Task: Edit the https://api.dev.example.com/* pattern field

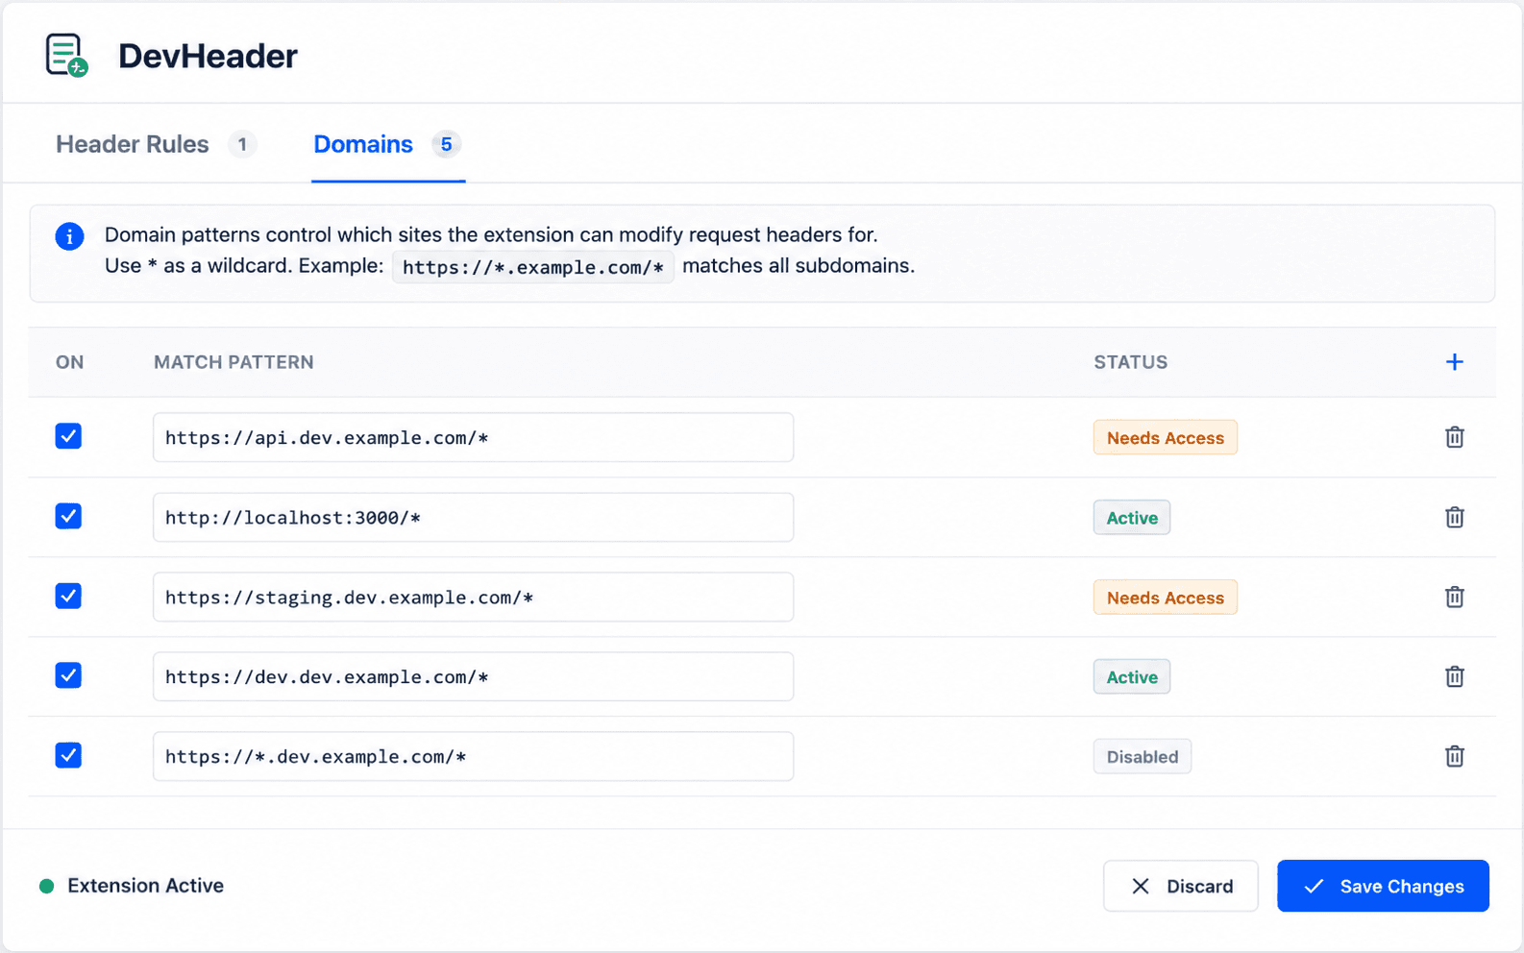Action: pyautogui.click(x=473, y=437)
